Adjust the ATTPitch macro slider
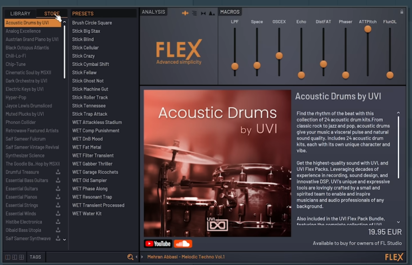This screenshot has width=412, height=265. 368,29
